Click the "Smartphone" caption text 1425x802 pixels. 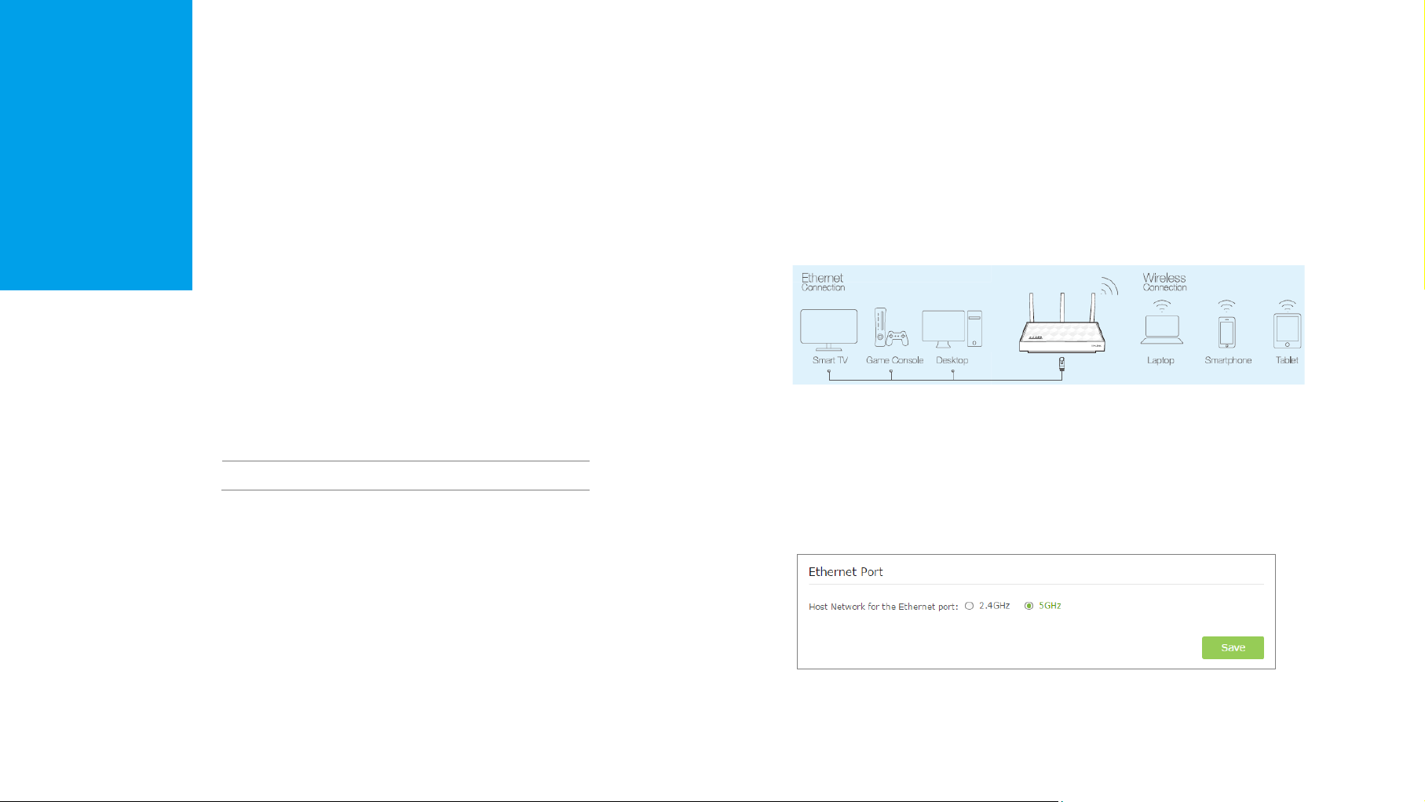click(1228, 360)
